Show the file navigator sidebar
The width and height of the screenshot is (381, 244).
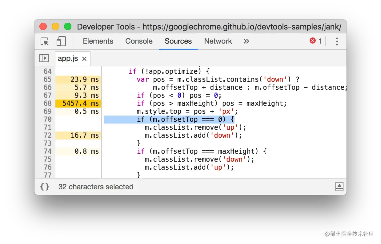coord(44,58)
